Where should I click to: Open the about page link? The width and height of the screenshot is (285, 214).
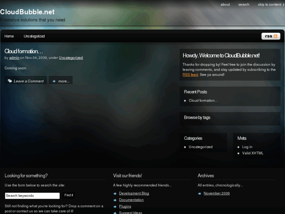click(225, 5)
